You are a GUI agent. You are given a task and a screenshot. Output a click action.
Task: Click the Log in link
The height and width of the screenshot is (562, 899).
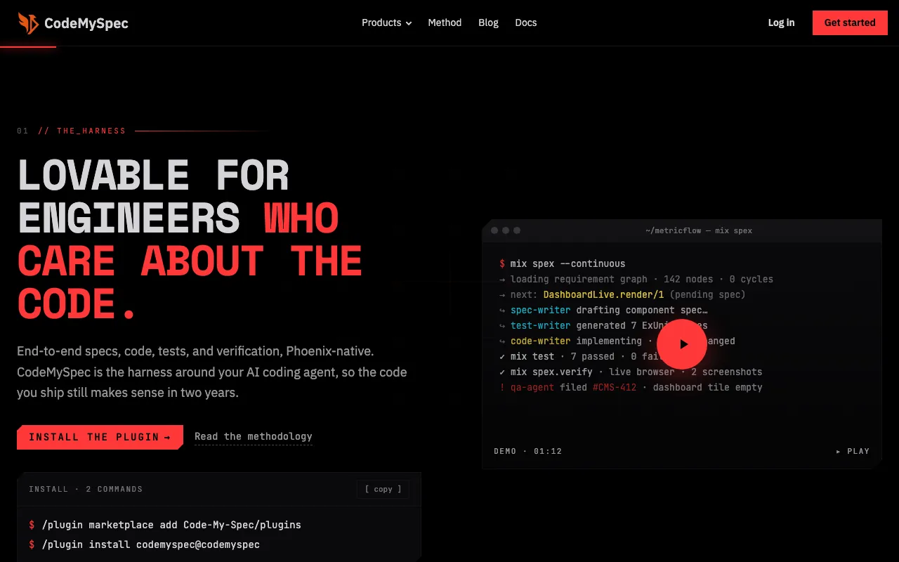(781, 22)
